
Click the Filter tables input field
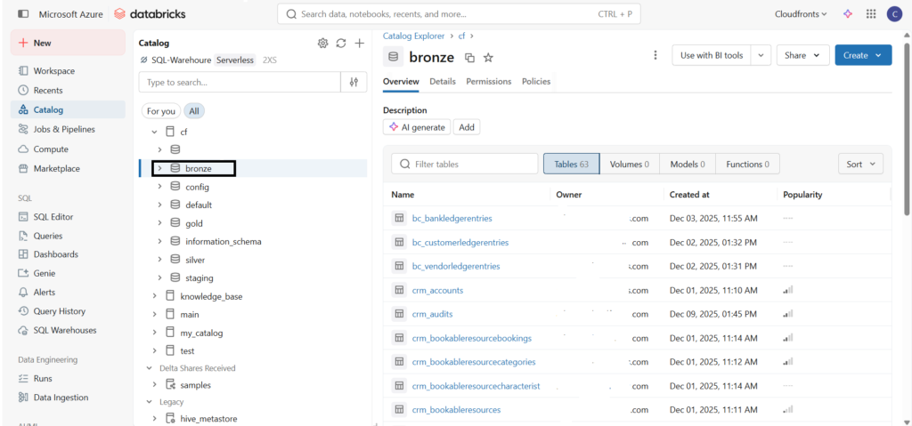coord(472,164)
